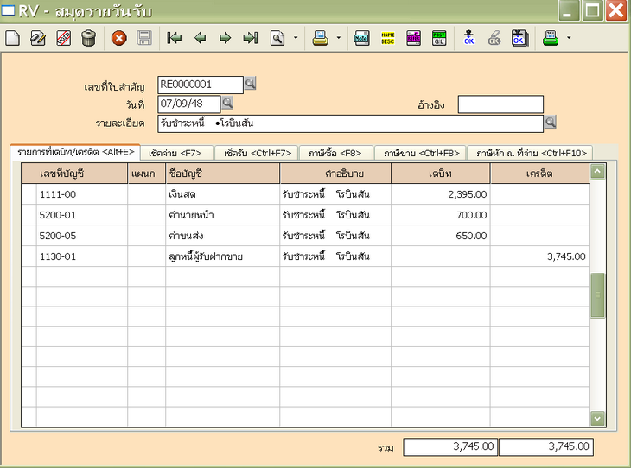Go to the first record
The height and width of the screenshot is (468, 631).
click(x=174, y=38)
